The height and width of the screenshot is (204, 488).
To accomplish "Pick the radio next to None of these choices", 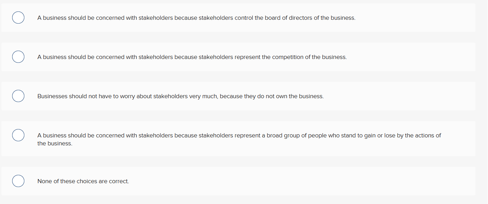I will 18,181.
